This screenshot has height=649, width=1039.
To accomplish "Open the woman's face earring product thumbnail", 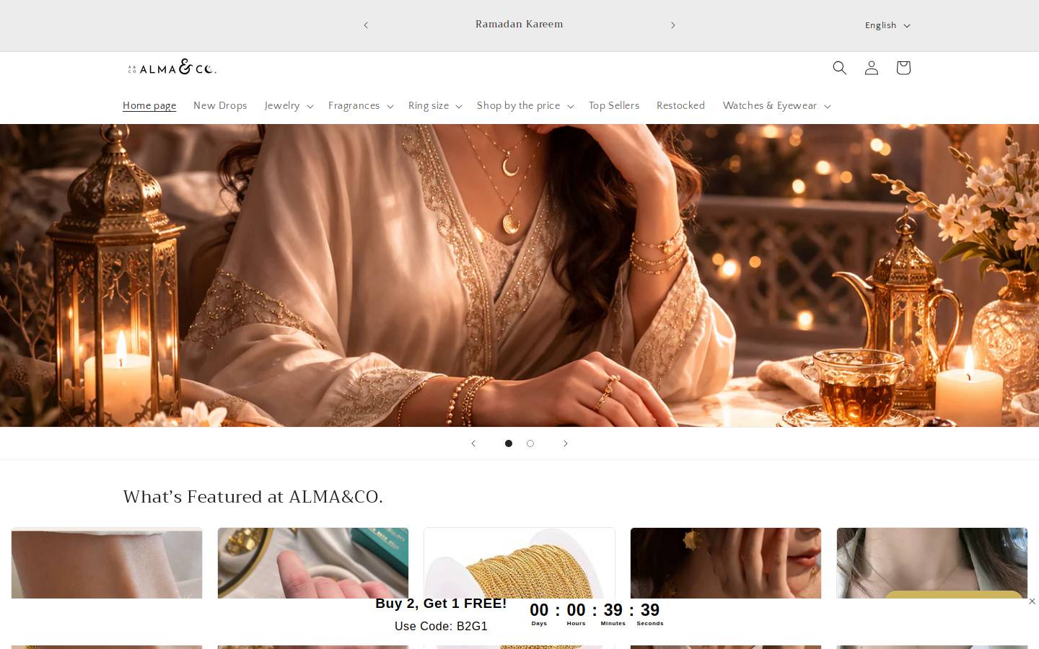I will pos(726,563).
